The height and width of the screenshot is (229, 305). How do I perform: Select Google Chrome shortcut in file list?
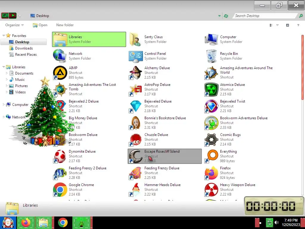point(60,190)
